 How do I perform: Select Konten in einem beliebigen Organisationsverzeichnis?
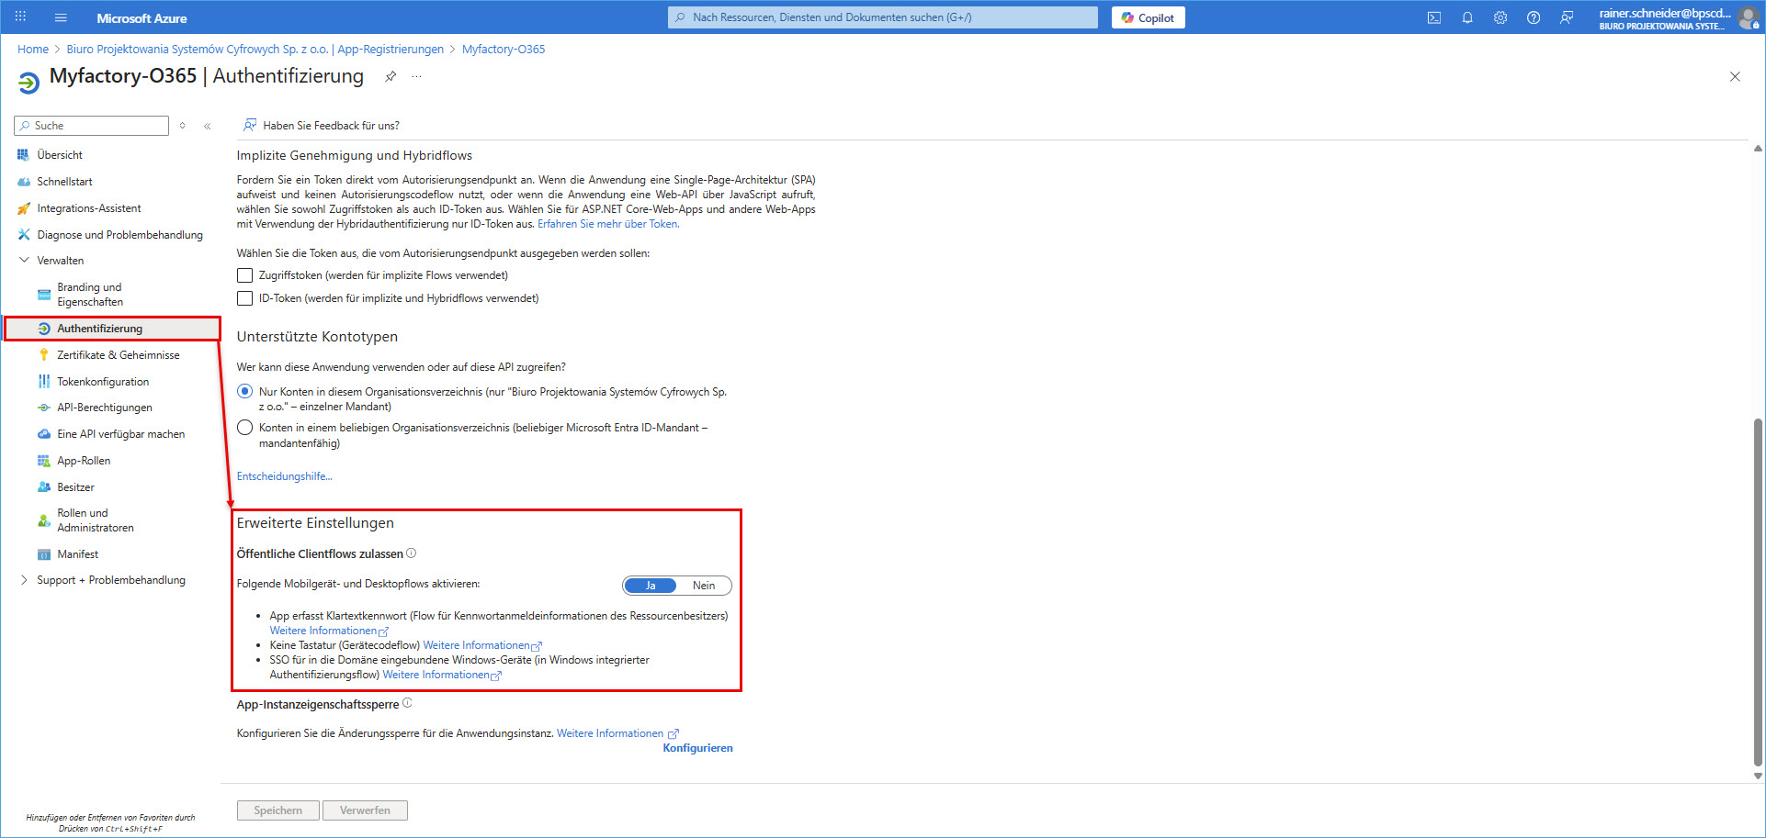[x=244, y=428]
